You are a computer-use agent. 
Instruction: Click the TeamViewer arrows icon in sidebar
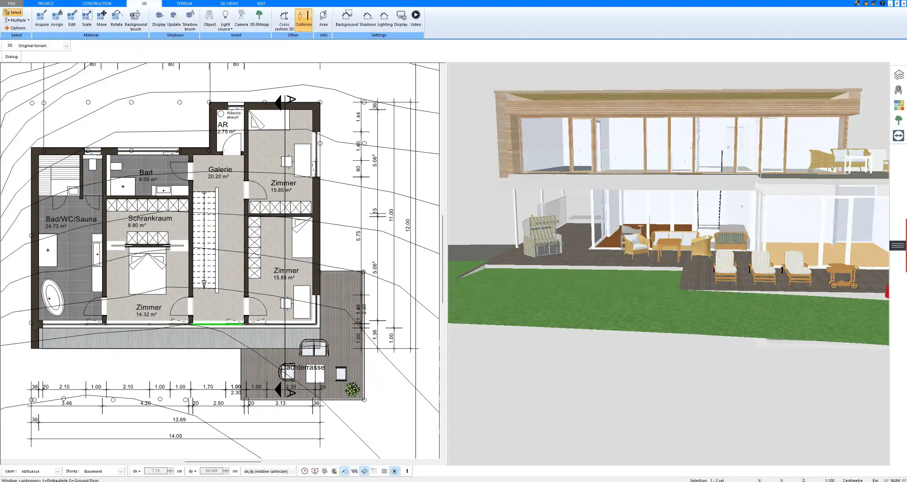[x=898, y=136]
